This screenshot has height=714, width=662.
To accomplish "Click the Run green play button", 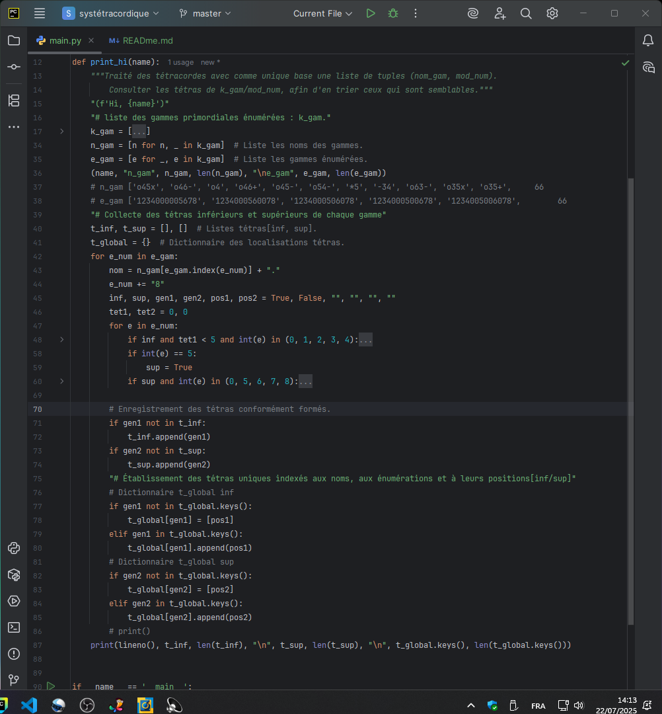I will [371, 13].
